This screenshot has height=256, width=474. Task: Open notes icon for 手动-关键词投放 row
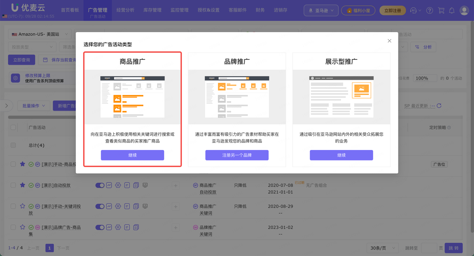(127, 206)
